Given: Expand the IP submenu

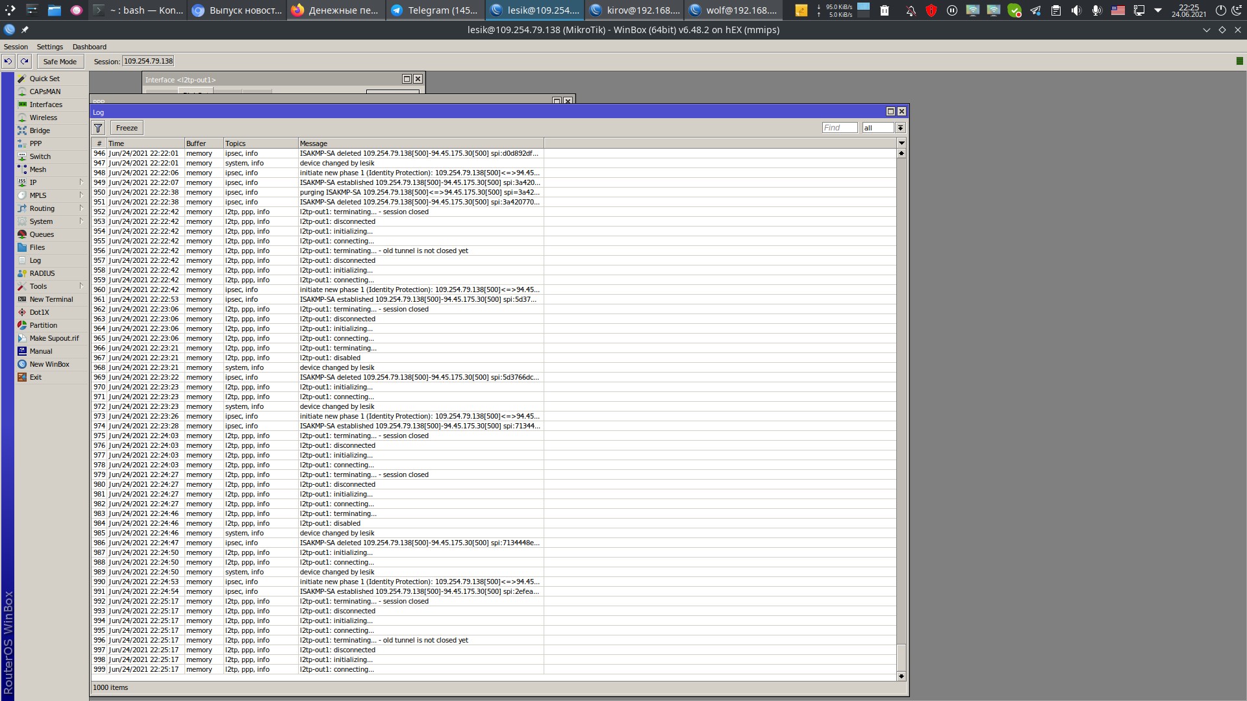Looking at the screenshot, I should (81, 182).
